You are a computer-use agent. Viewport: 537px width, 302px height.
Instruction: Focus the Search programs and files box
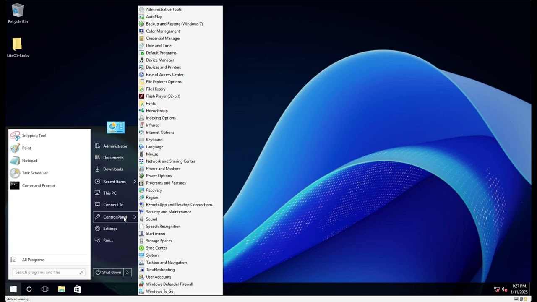[x=49, y=272]
